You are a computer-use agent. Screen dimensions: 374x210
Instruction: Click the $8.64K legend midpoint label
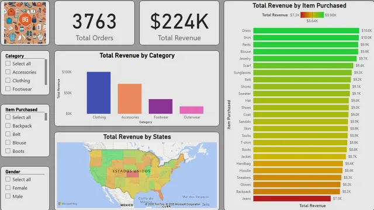(x=312, y=21)
